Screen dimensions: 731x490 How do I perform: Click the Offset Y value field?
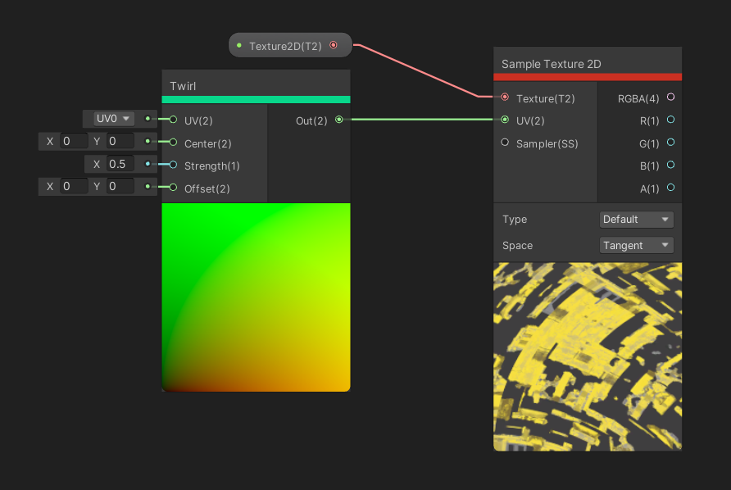120,187
